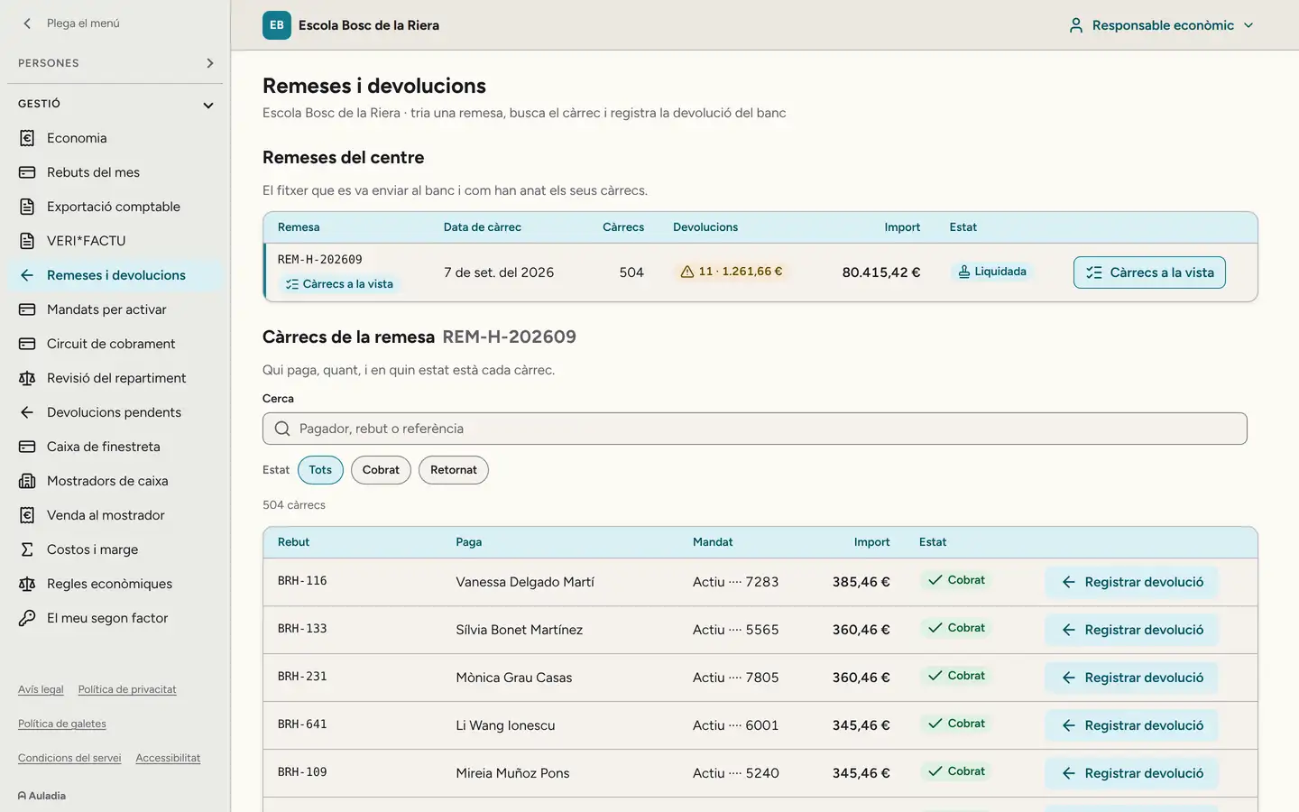1299x812 pixels.
Task: Collapse the GESTIÓ menu section
Action: (115, 104)
